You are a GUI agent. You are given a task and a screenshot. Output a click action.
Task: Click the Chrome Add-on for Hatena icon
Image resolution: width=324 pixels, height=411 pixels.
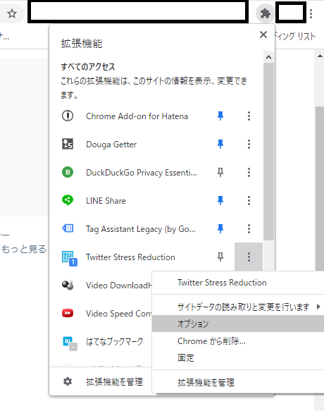68,116
